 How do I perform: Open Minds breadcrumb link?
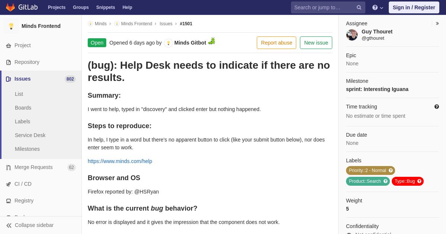[x=101, y=24]
